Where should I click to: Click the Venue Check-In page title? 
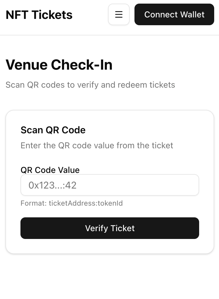pos(59,65)
